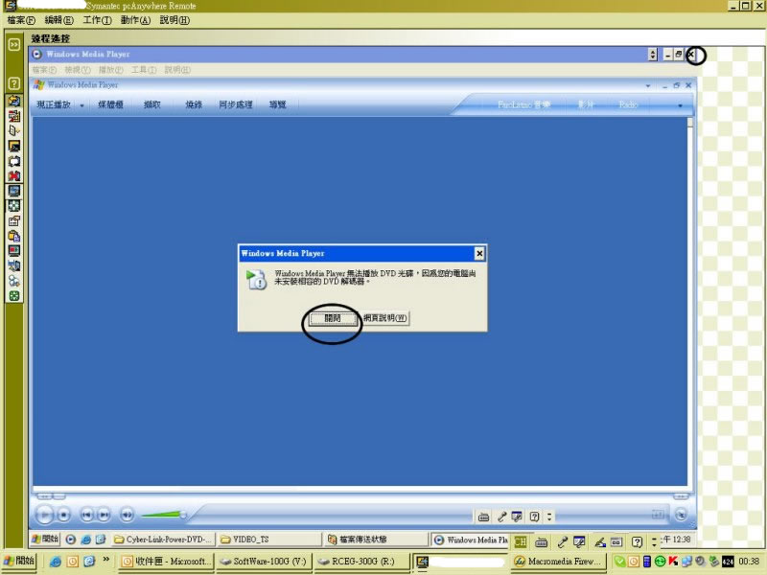Switch to the 導覽 tab

point(277,104)
